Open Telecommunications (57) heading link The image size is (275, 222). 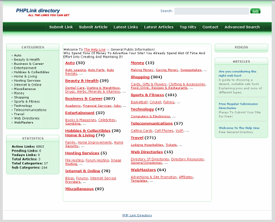(152, 124)
